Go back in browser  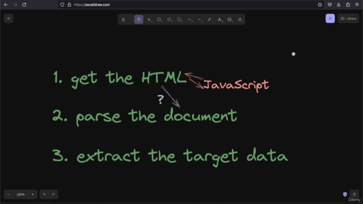pos(6,5)
